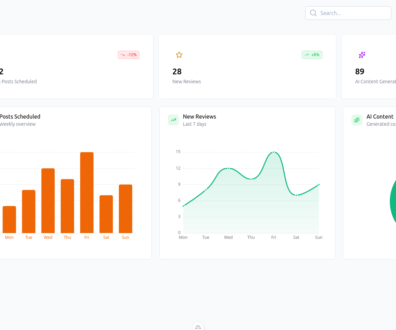Click the 'Fri' x-axis label in reviews chart
Viewport: 396px width, 330px height.
click(x=273, y=237)
